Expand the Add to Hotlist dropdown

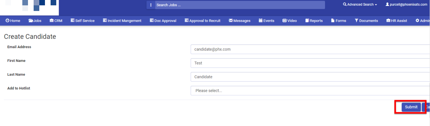310,91
